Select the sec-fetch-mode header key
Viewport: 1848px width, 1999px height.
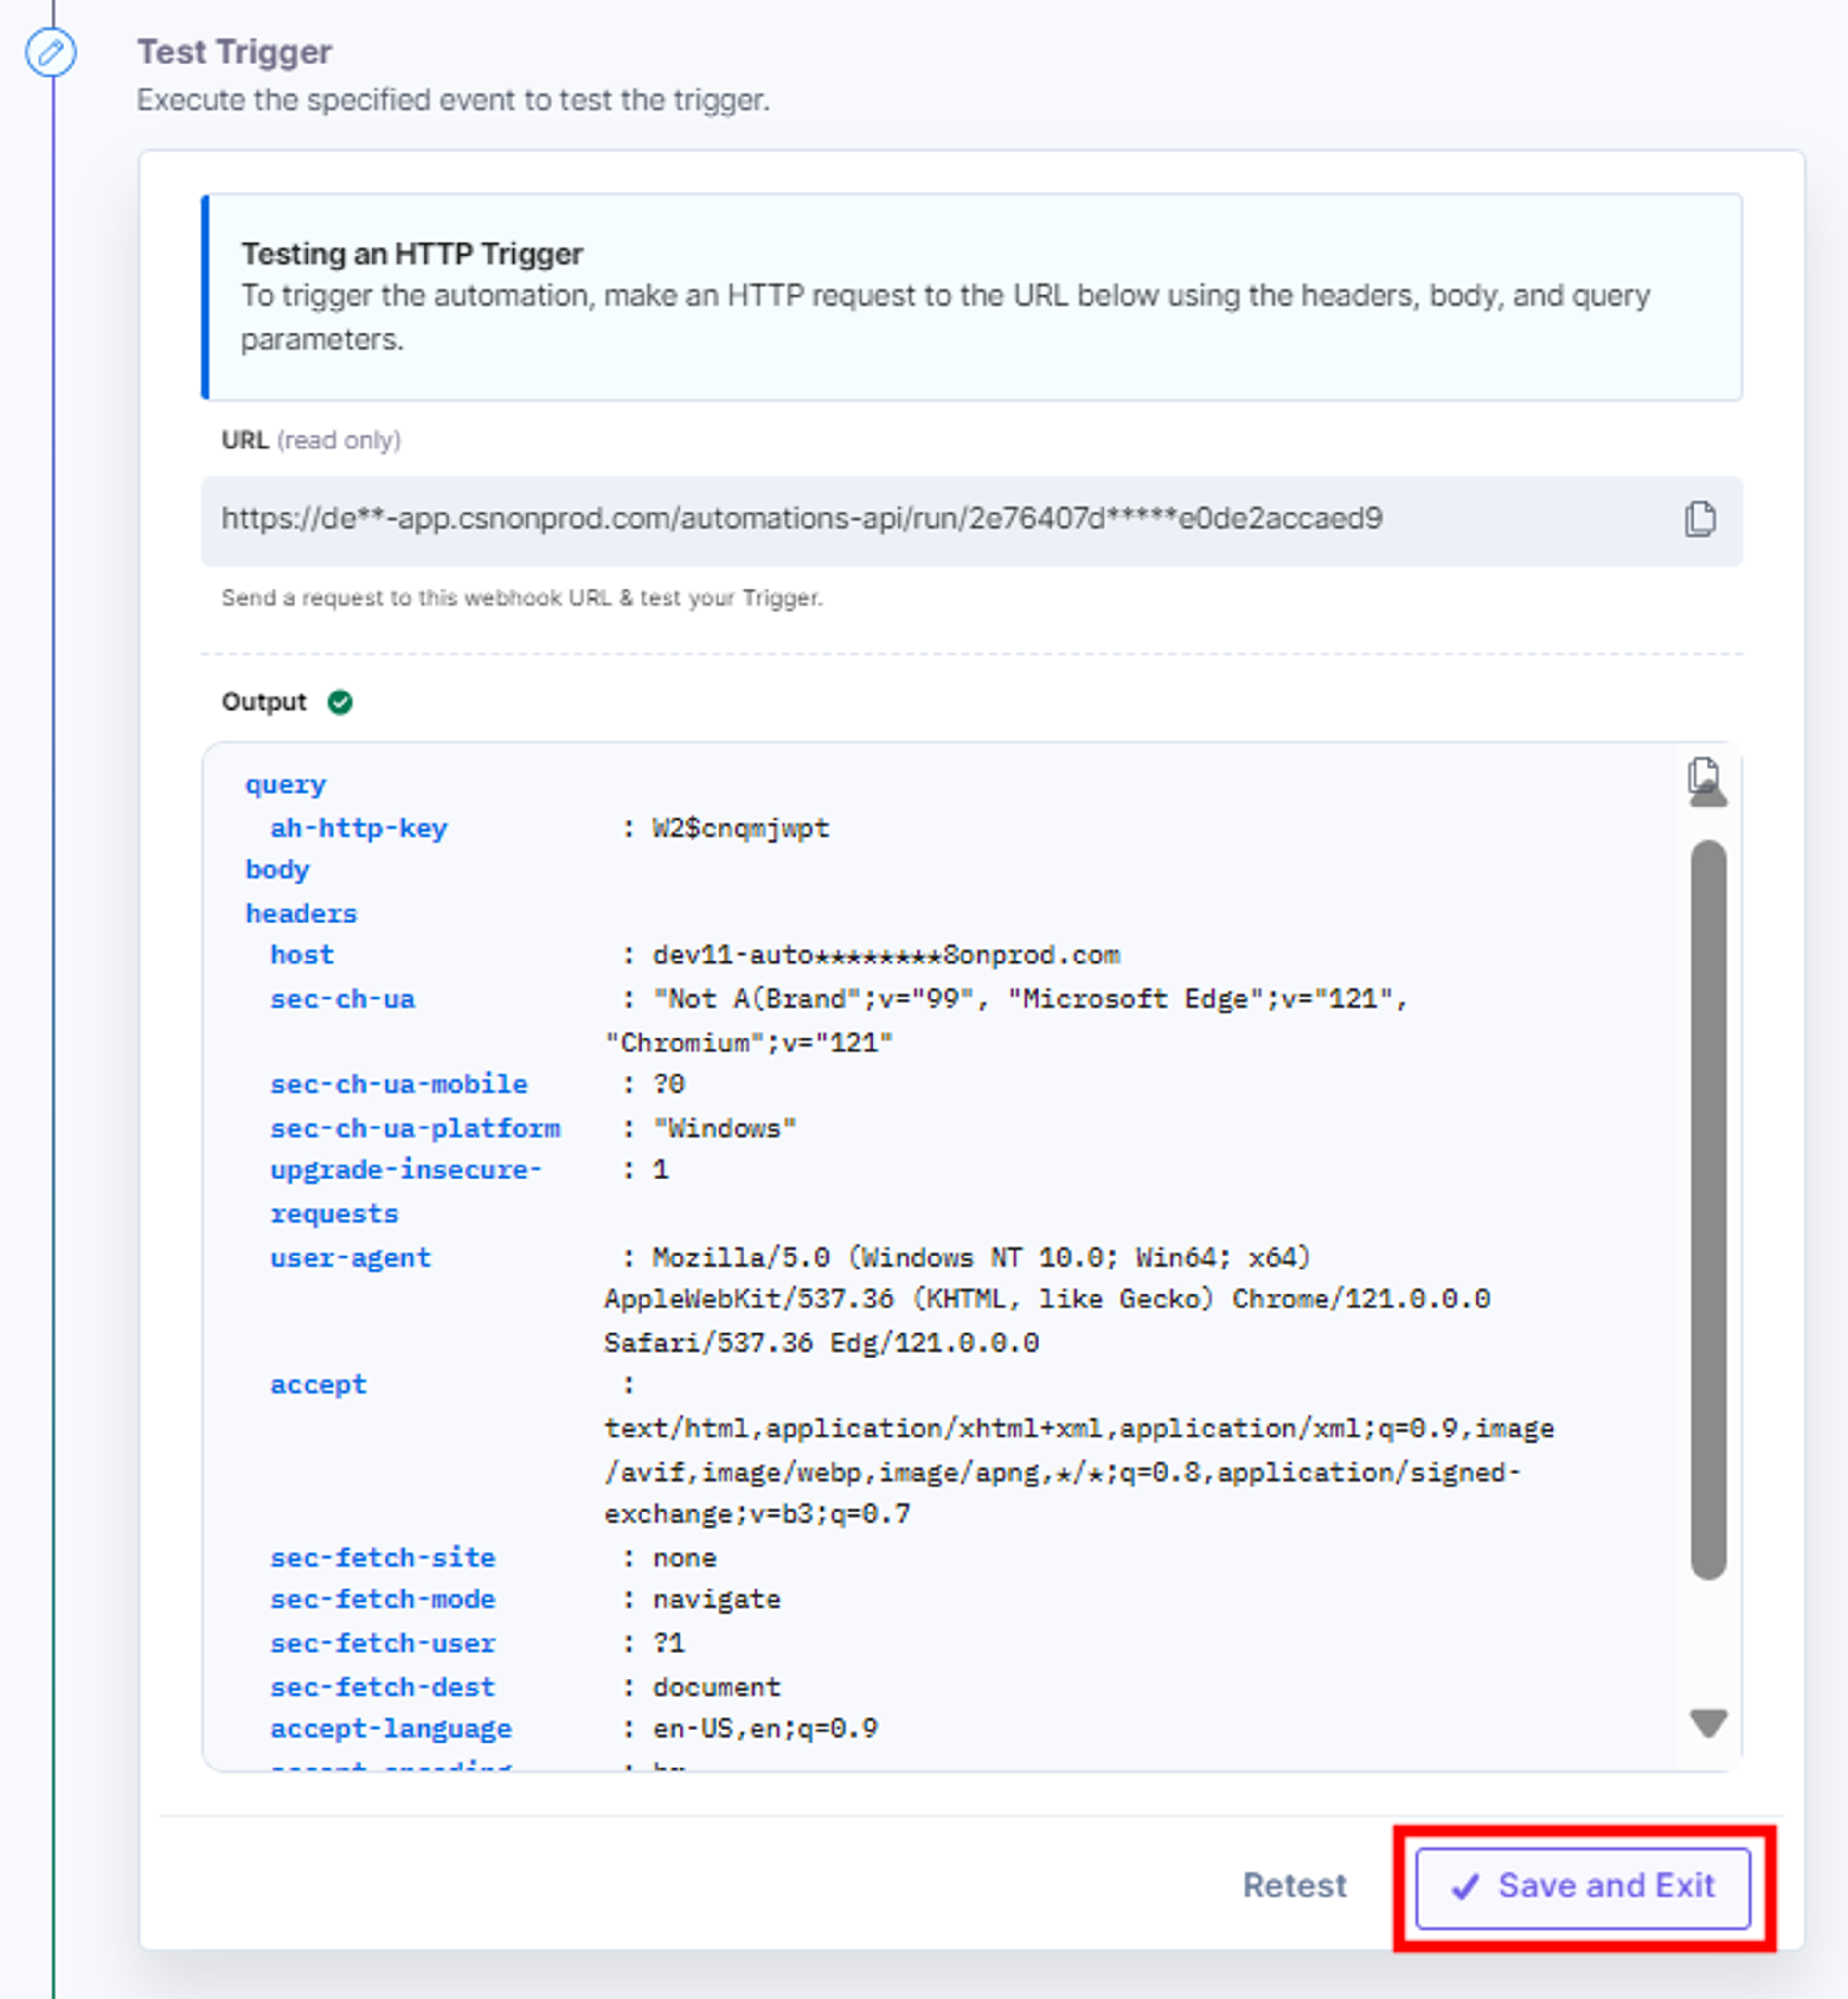(382, 1599)
